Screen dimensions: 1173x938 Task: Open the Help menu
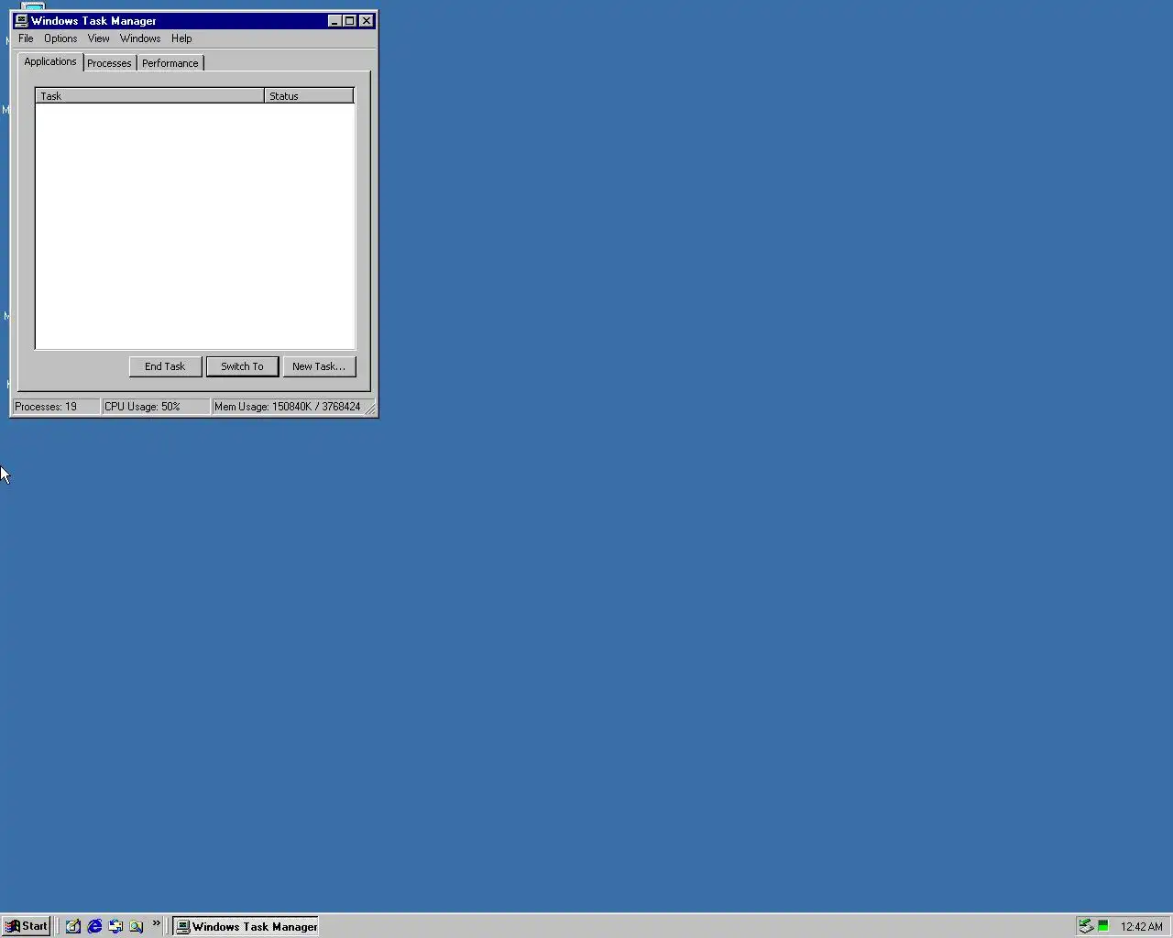point(181,38)
